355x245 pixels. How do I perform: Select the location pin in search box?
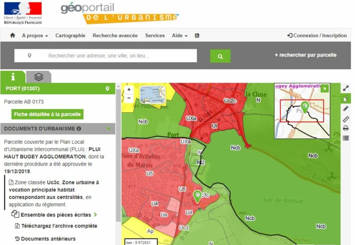(30, 55)
